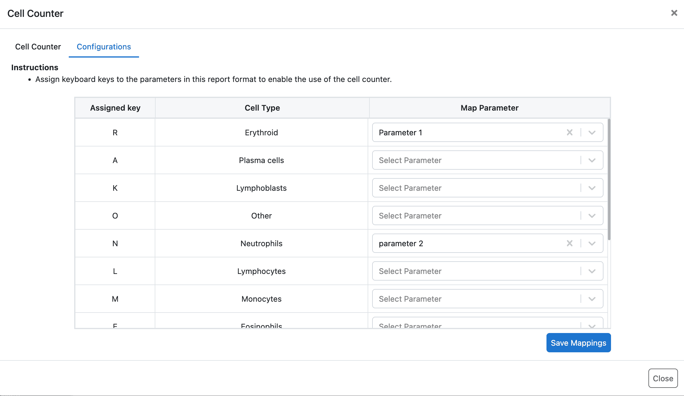Save the parameter mappings
Viewport: 684px width, 396px height.
click(x=578, y=343)
